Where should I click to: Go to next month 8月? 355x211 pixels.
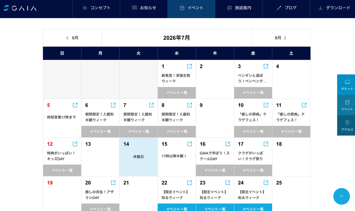pos(281,38)
